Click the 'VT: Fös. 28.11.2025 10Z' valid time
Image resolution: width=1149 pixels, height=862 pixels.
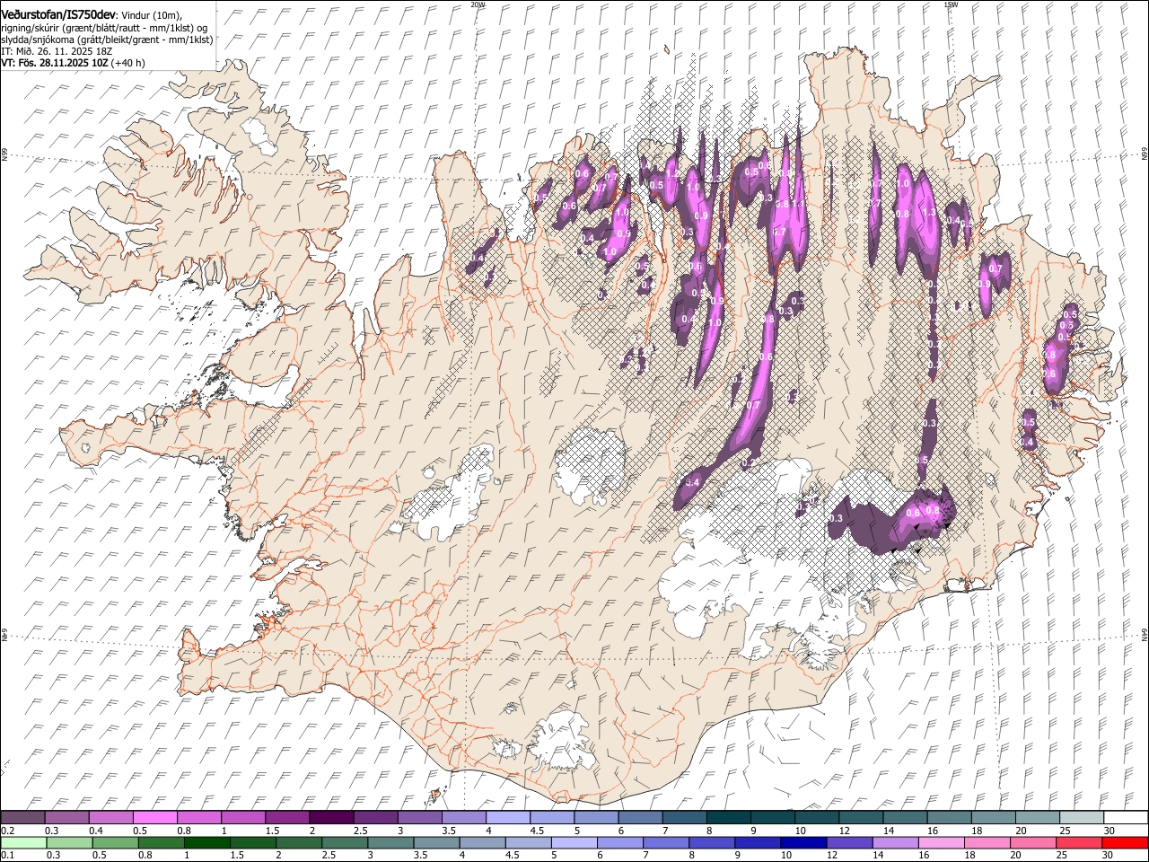point(54,63)
